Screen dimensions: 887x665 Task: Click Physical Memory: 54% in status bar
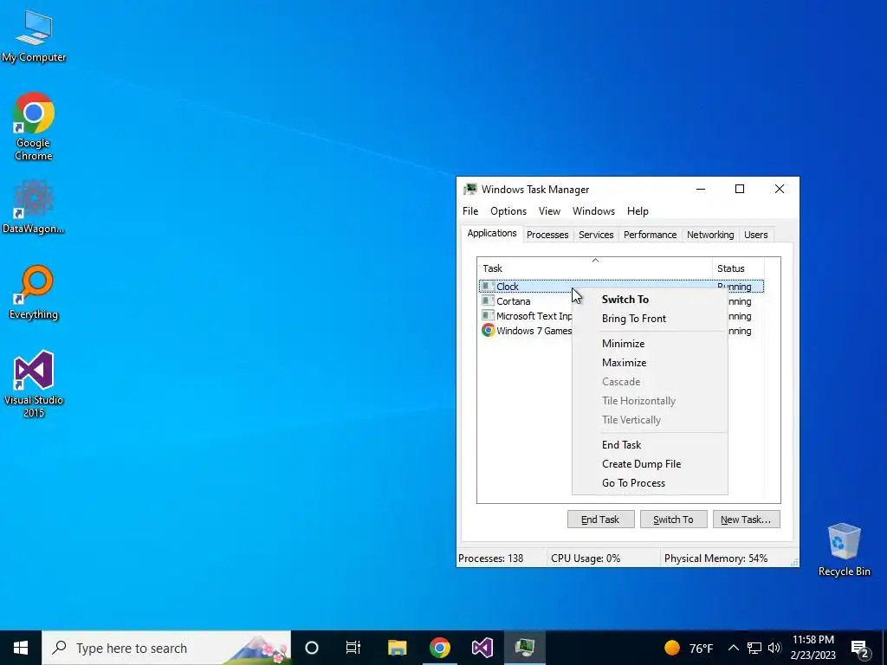715,558
